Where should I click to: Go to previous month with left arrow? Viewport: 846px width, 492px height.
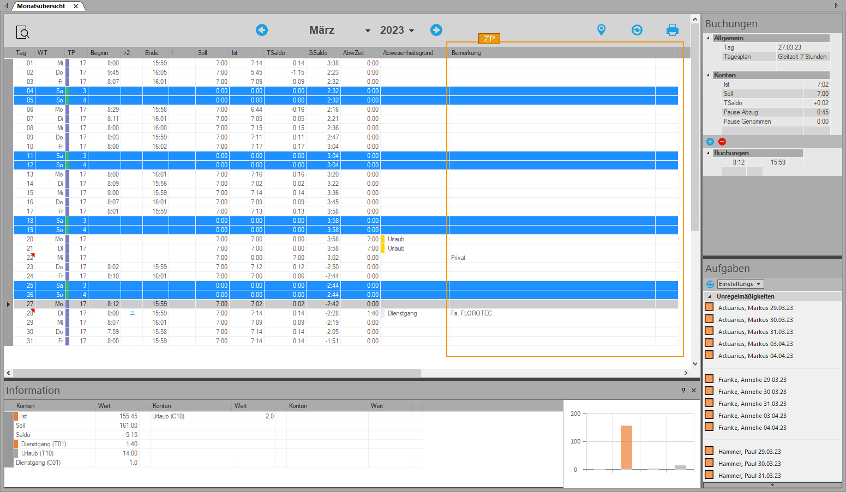[x=262, y=30]
